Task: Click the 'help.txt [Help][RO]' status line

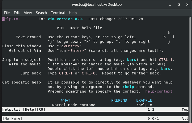Action: pos(95,109)
